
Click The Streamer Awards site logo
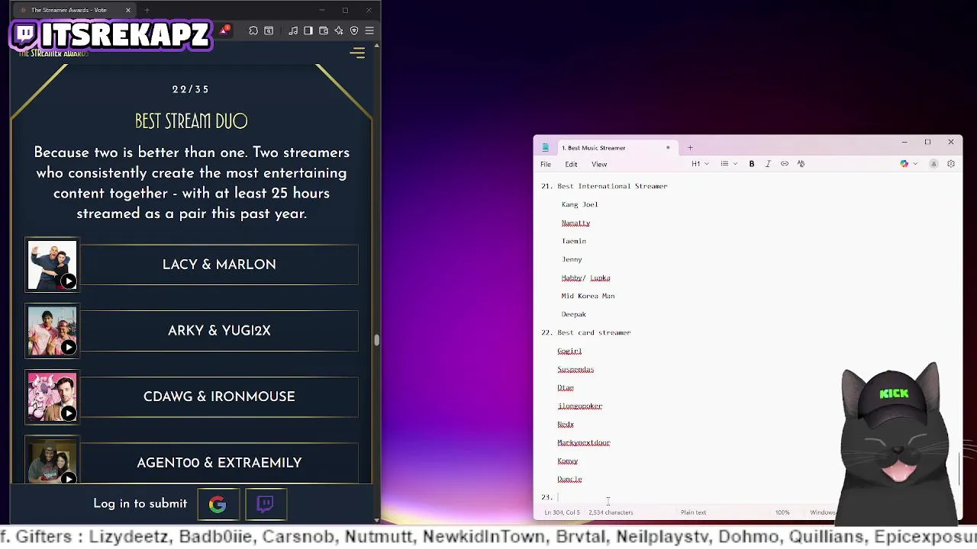tap(53, 53)
